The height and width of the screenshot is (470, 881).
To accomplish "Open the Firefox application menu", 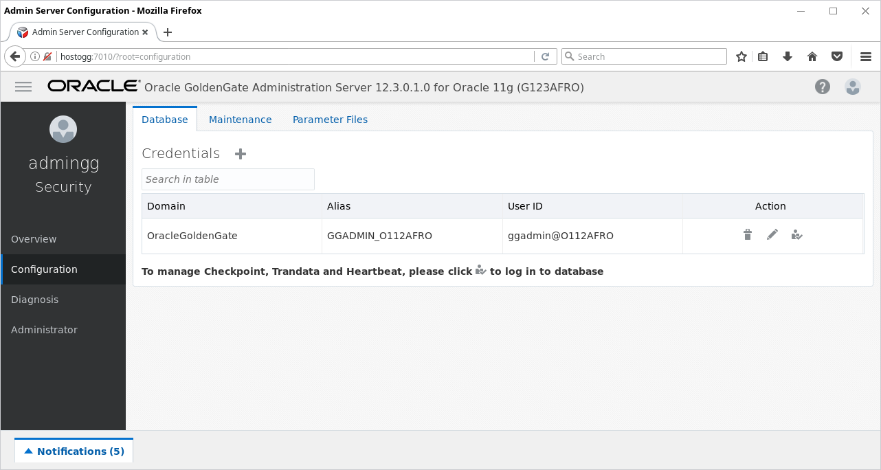I will pos(866,56).
